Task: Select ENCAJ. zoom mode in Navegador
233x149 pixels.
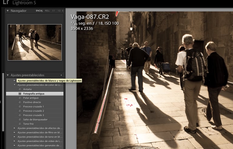Action: [39, 11]
